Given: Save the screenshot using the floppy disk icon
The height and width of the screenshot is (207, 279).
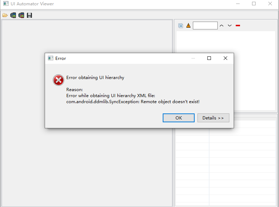Looking at the screenshot, I should tap(29, 15).
